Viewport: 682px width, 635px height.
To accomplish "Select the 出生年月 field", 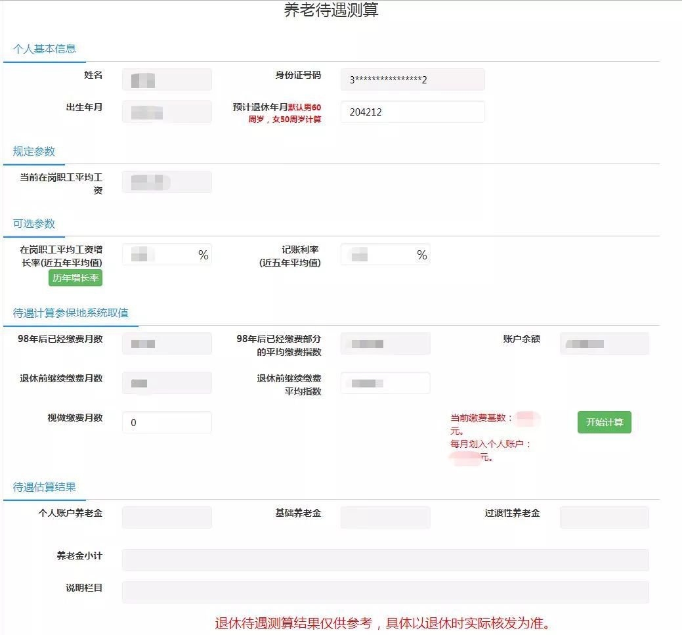I will click(x=167, y=112).
